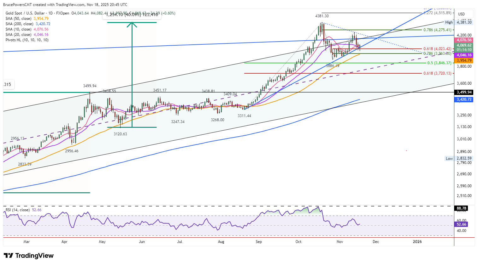Viewport: 478px width, 265px height.
Task: Click the Oct label on time axis
Action: [x=298, y=242]
